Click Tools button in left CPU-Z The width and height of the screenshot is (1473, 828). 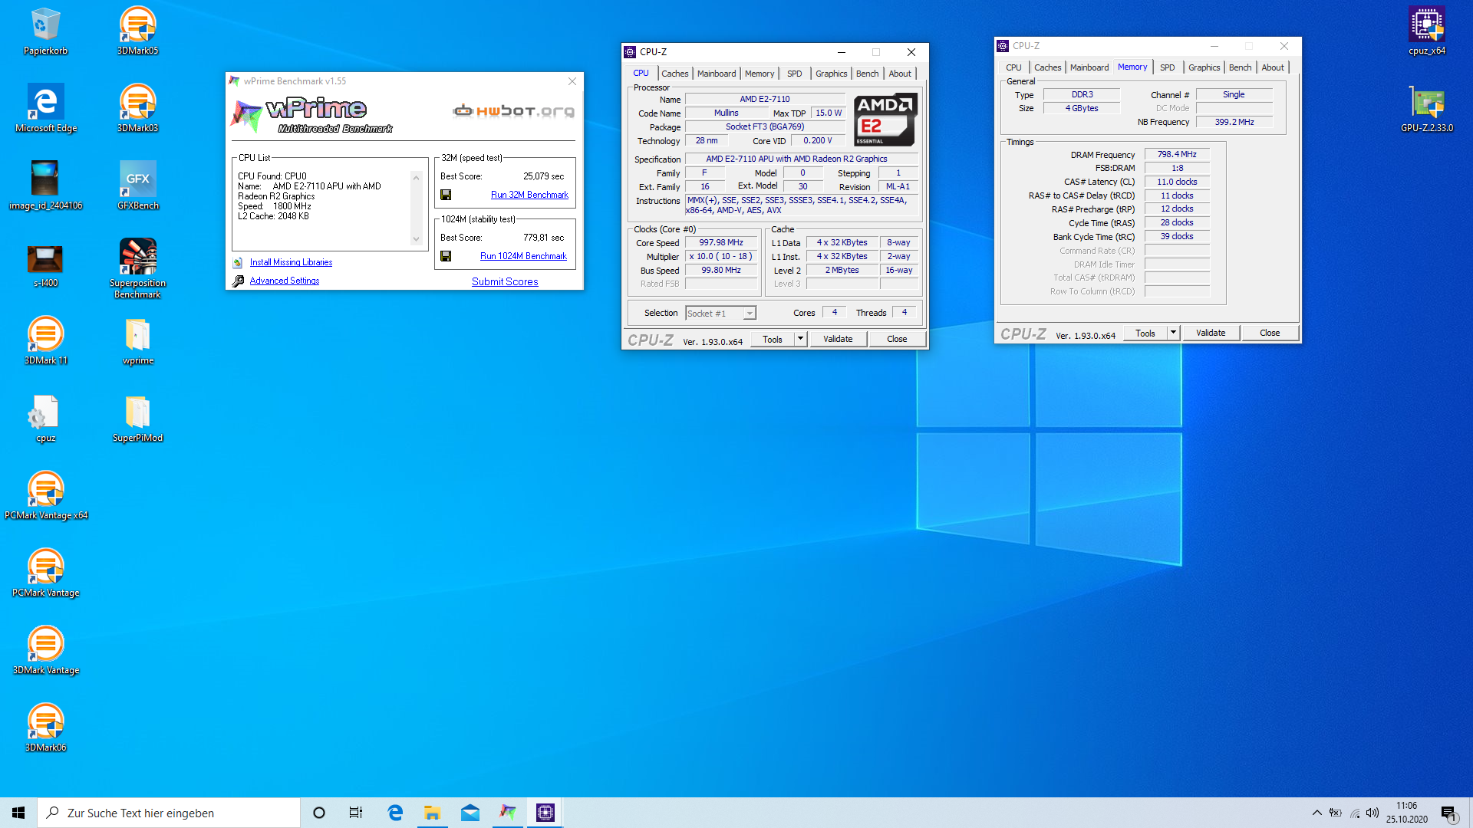(x=773, y=339)
